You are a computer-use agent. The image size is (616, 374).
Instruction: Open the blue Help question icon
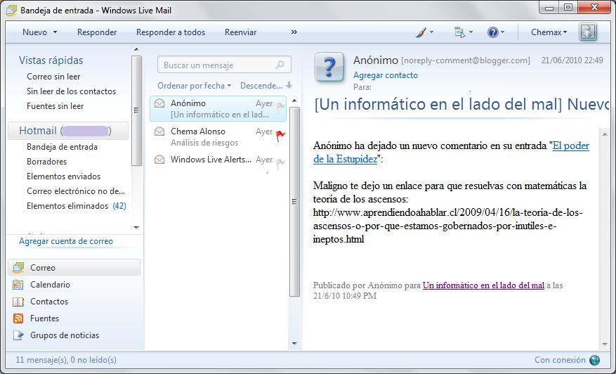pos(495,32)
